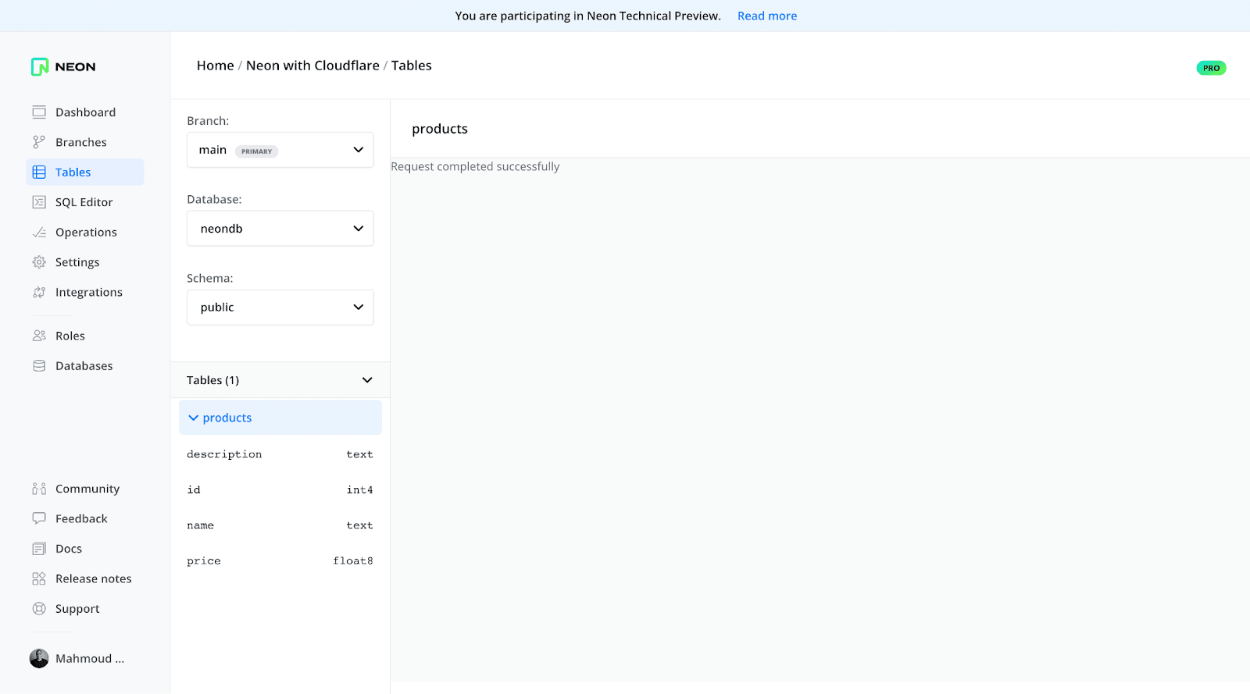The width and height of the screenshot is (1250, 694).
Task: Click the Support lifebuoy icon
Action: pyautogui.click(x=39, y=609)
